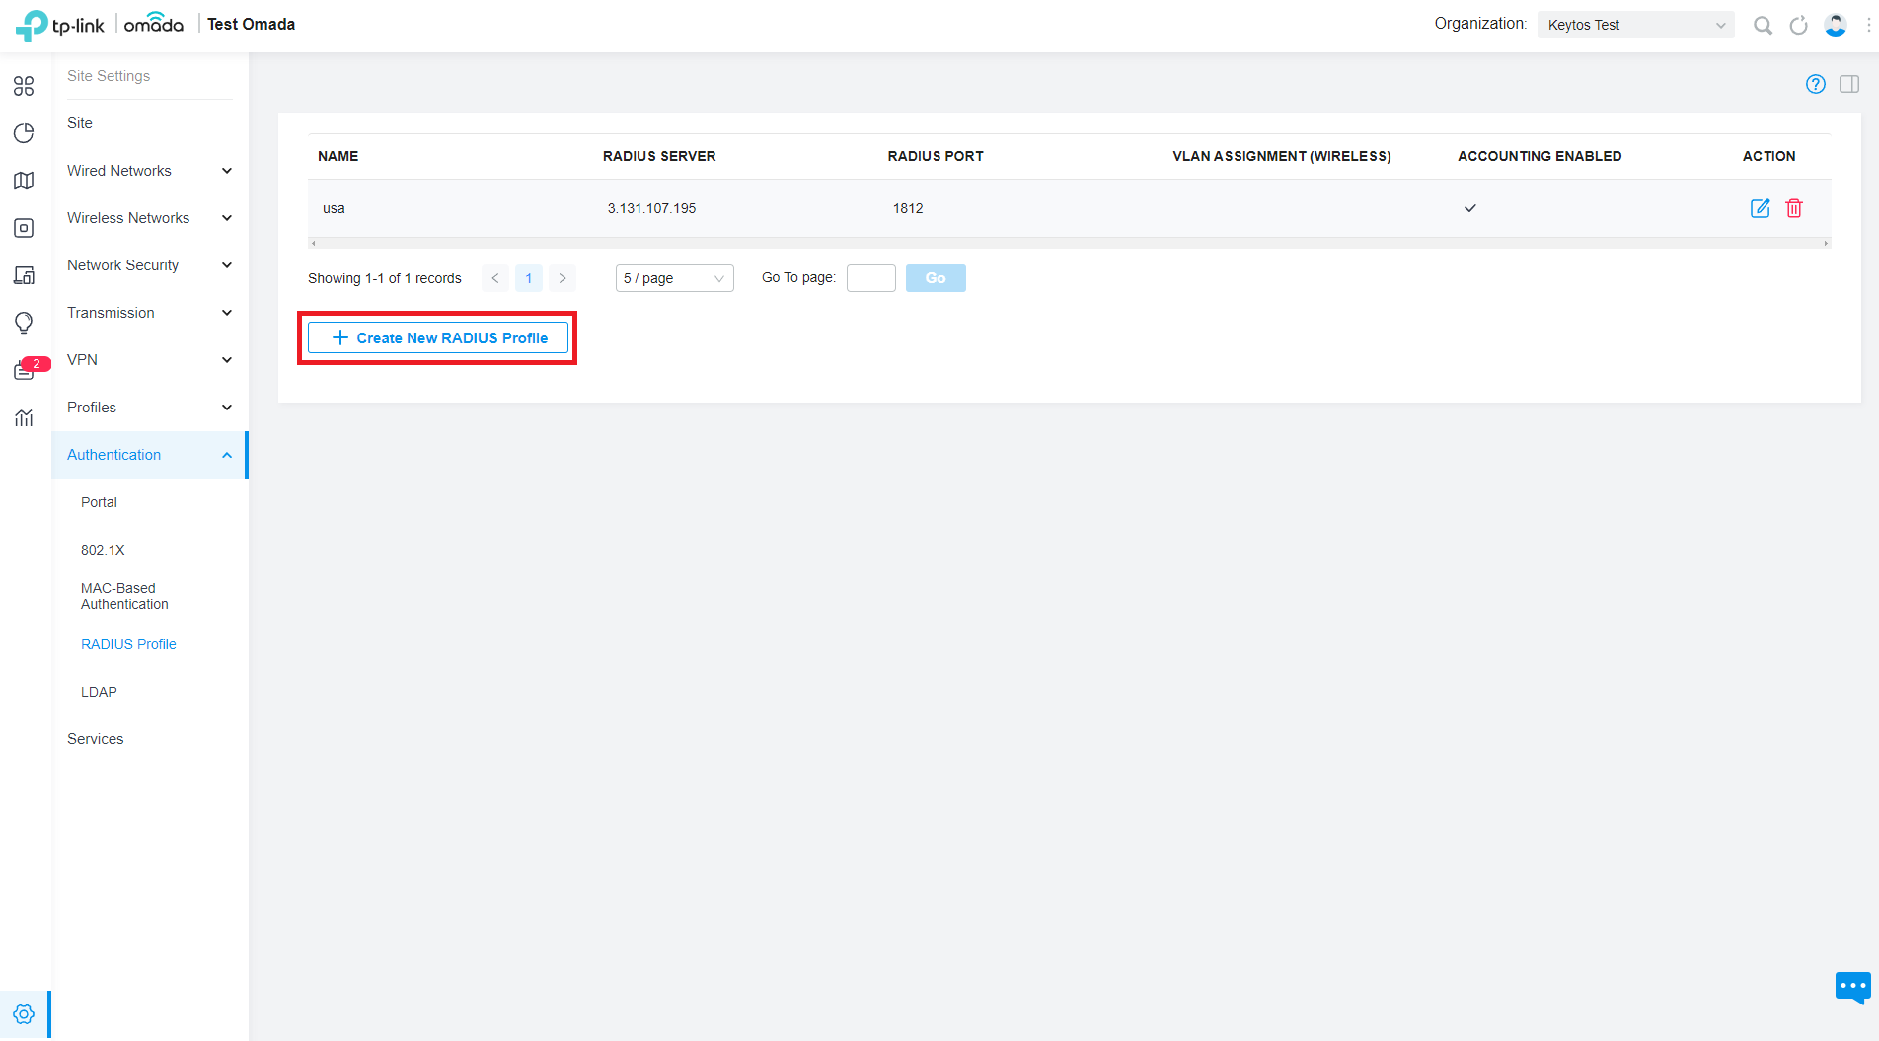Open the Map icon in sidebar
Image resolution: width=1879 pixels, height=1041 pixels.
24,181
